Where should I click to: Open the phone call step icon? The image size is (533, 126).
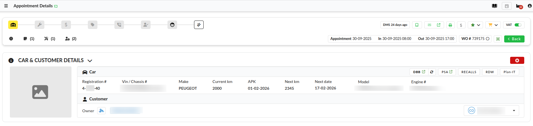click(119, 25)
